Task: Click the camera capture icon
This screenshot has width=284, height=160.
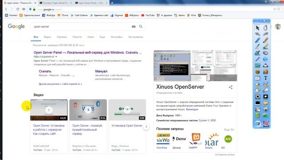Action: tap(265, 109)
